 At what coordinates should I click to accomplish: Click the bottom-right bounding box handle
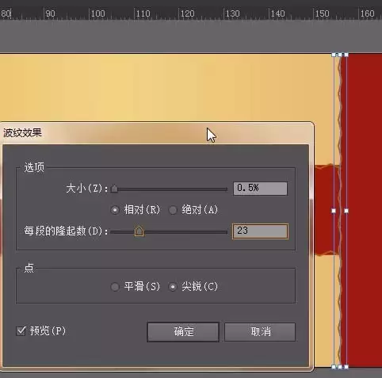click(346, 367)
